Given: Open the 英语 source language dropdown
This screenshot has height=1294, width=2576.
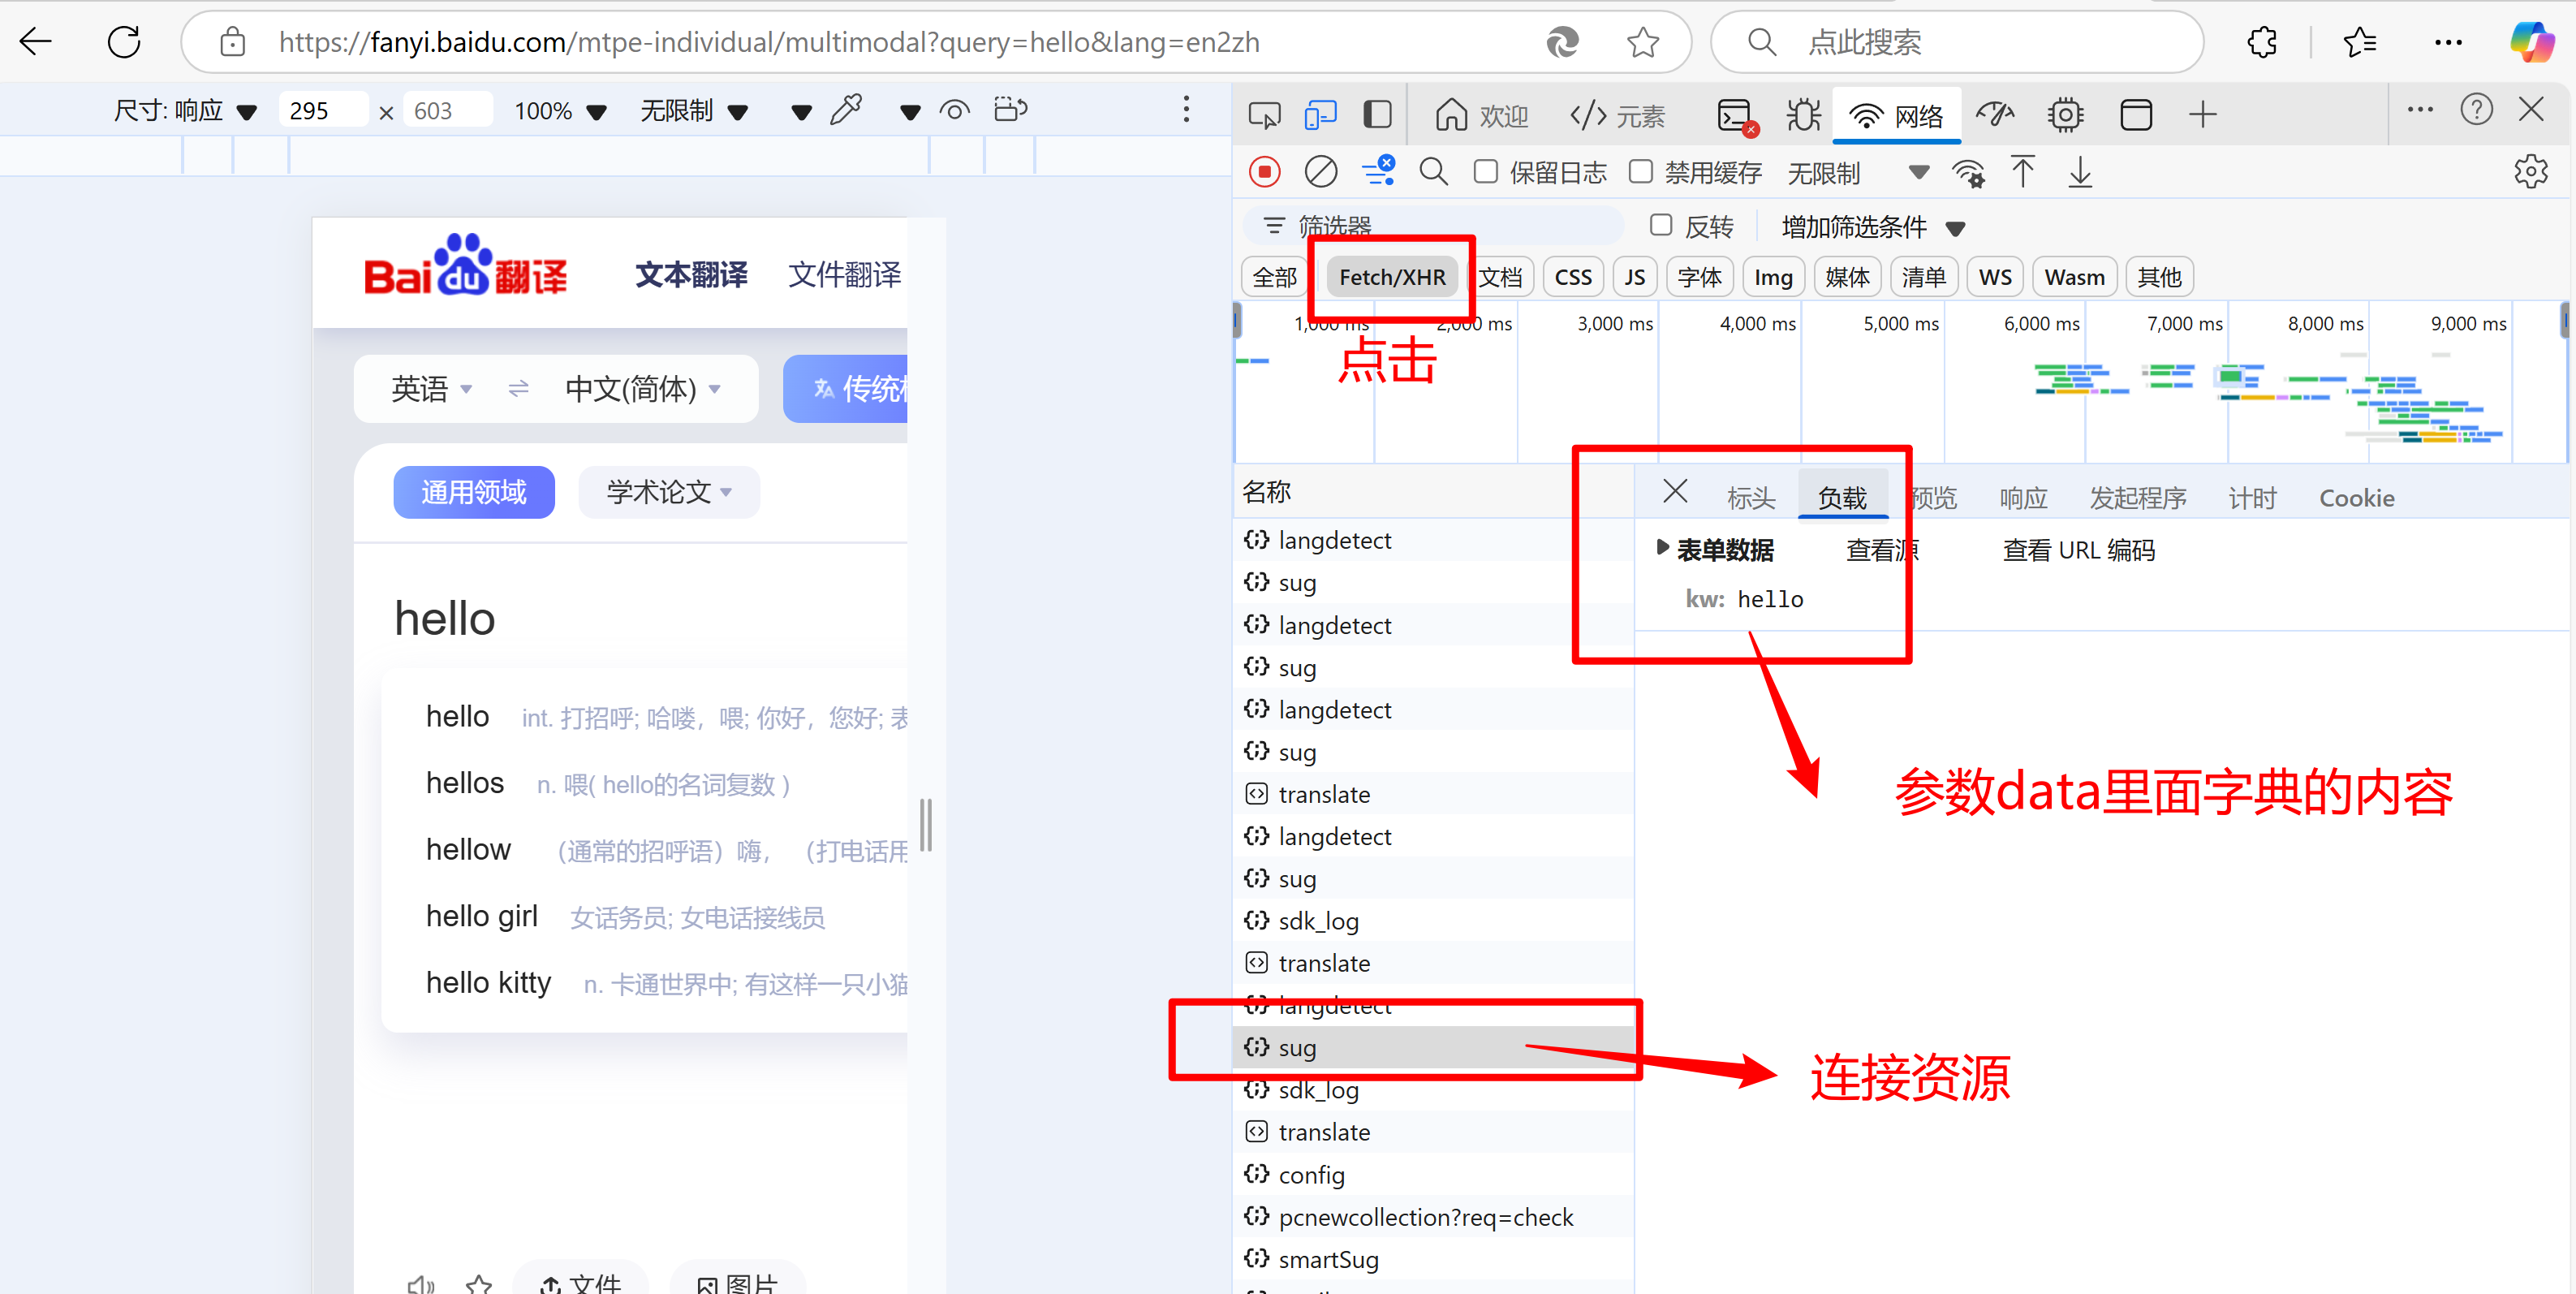Looking at the screenshot, I should [430, 388].
